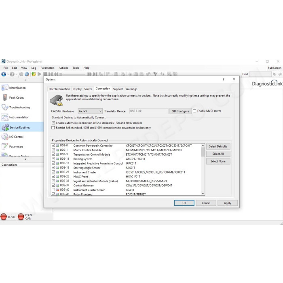Open dropdown arrow beside flag toolbar icon
The width and height of the screenshot is (283, 283).
[x=112, y=74]
